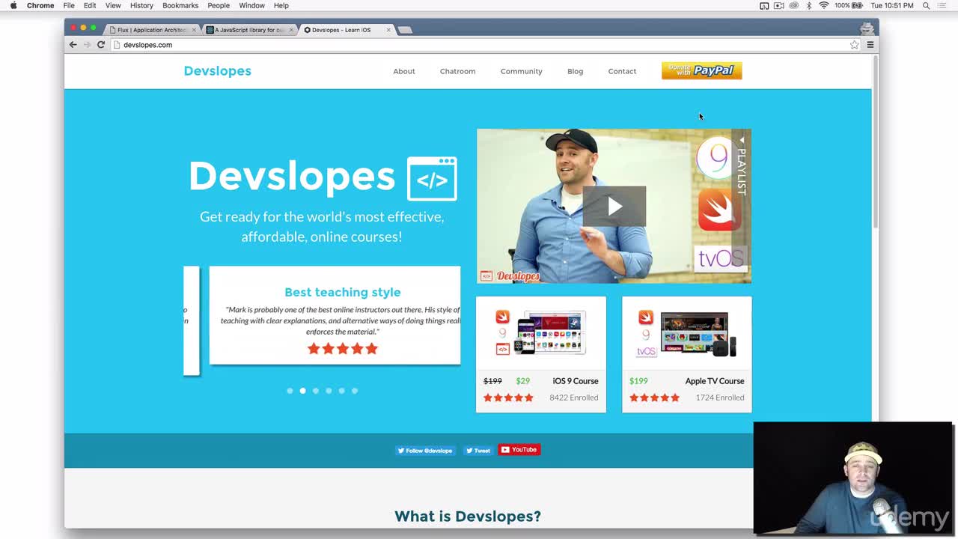The image size is (958, 539).
Task: Click the browser Back arrow
Action: point(73,45)
